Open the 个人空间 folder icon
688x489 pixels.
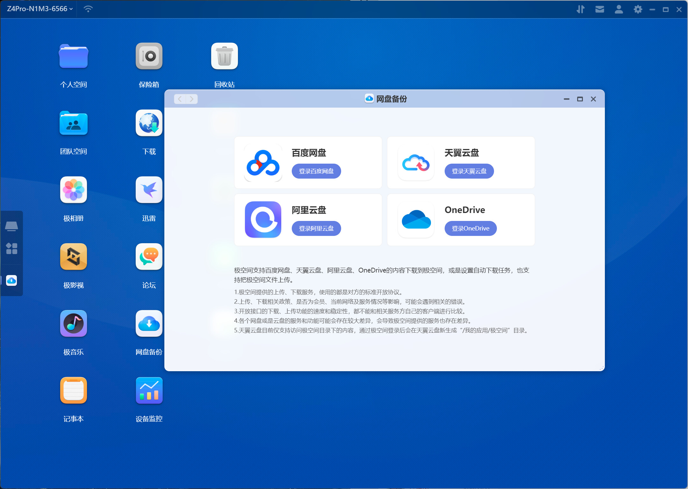(73, 56)
